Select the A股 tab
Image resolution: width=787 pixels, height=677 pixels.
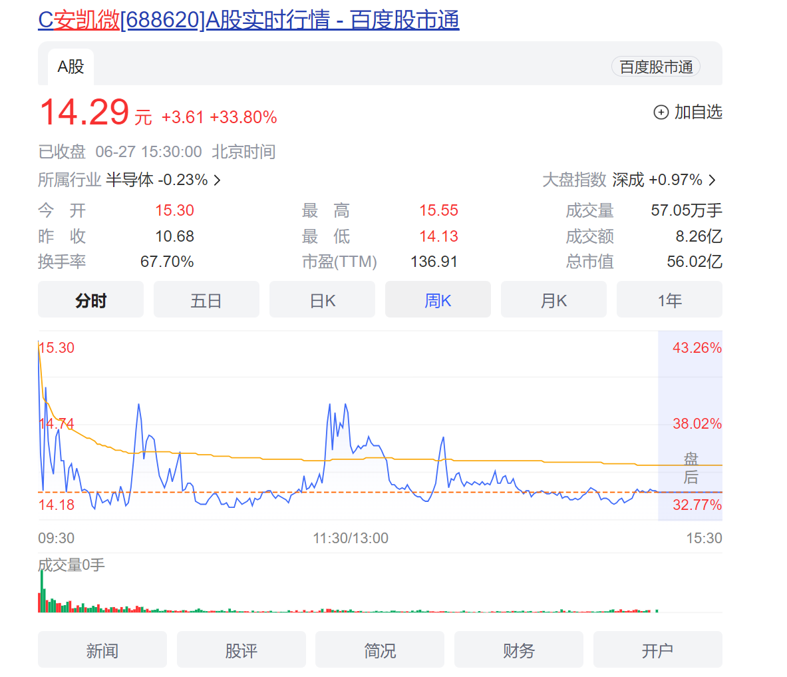[71, 67]
